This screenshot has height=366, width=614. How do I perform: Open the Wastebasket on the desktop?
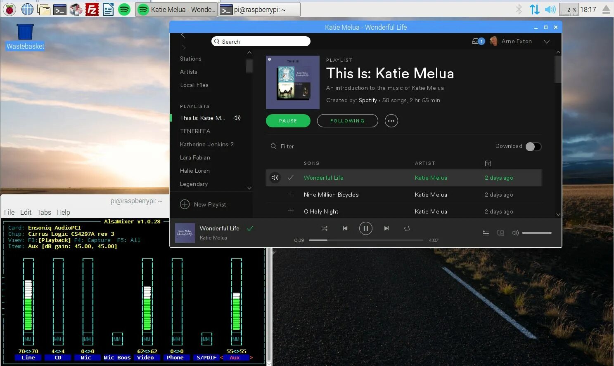25,37
